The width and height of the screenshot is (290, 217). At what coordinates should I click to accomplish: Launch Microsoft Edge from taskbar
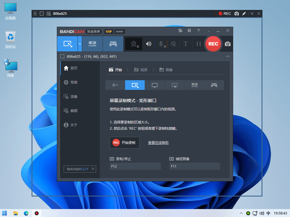pos(26,213)
